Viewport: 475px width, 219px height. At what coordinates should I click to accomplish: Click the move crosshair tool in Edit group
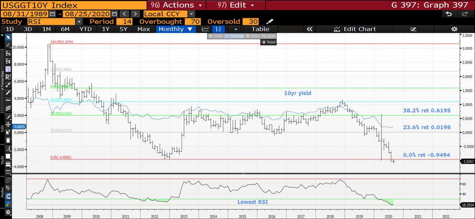tap(8, 125)
